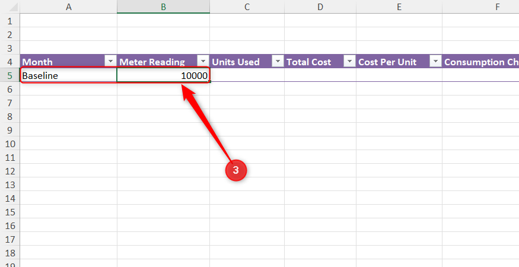Select row 7 via its row number
Viewport: 519px width, 267px height.
10,103
